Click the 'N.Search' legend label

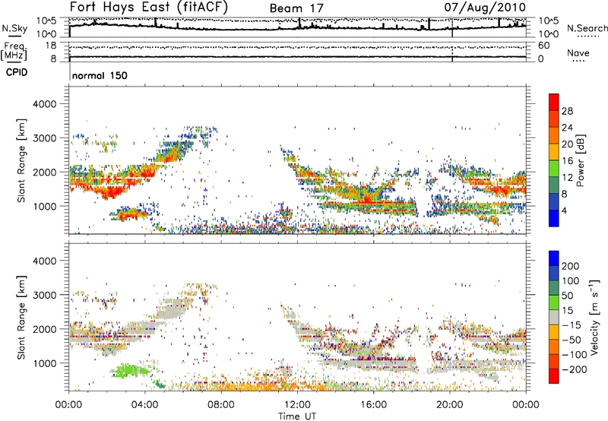pos(587,28)
